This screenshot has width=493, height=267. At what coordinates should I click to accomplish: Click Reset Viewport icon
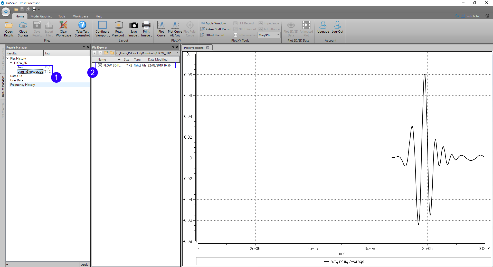[119, 25]
